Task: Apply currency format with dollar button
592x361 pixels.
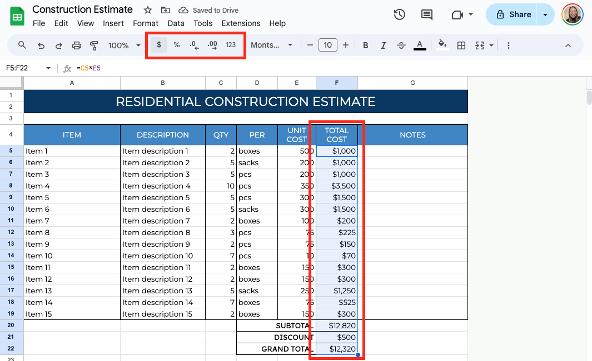Action: pyautogui.click(x=159, y=45)
